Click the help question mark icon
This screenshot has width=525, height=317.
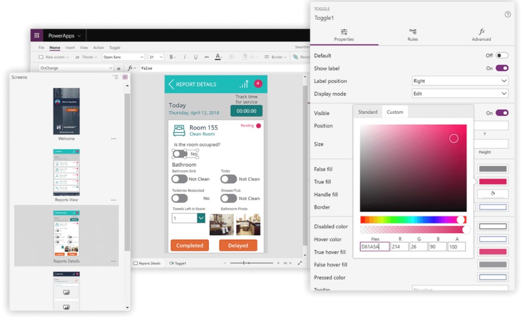tap(508, 15)
